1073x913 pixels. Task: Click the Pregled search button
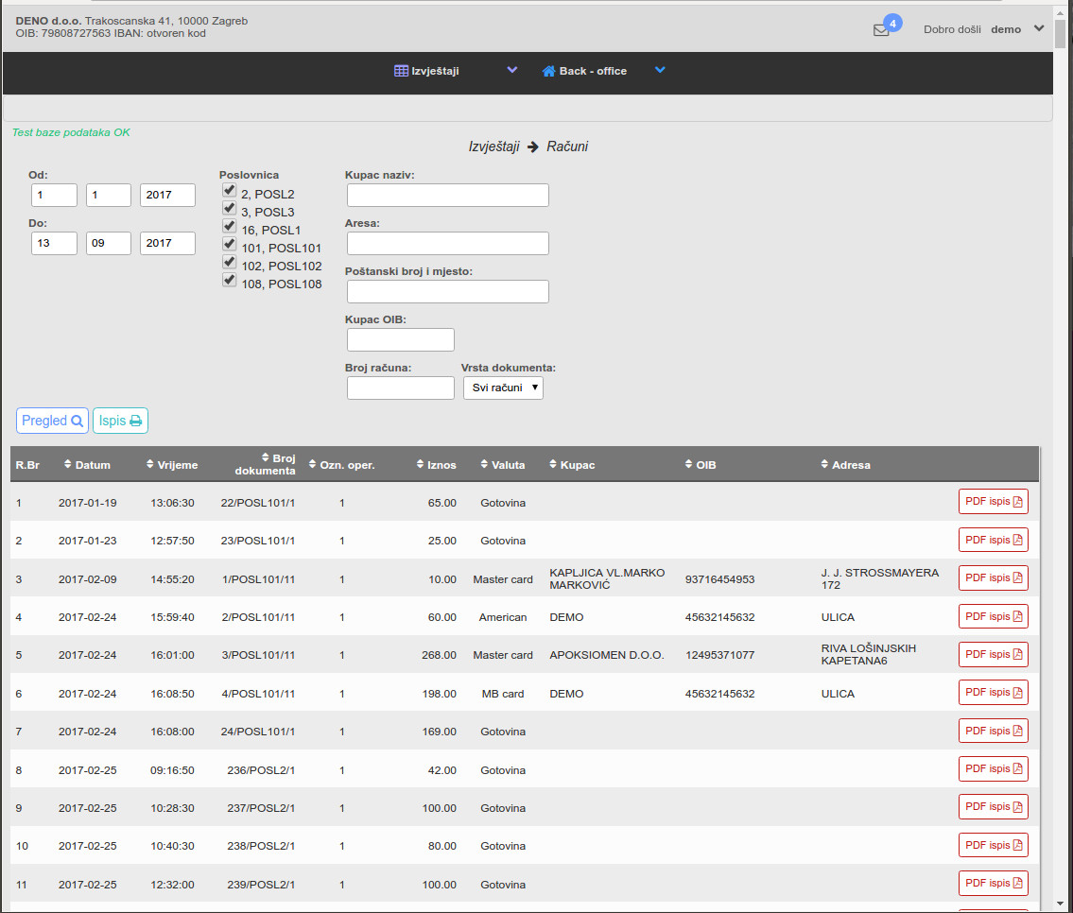click(52, 421)
